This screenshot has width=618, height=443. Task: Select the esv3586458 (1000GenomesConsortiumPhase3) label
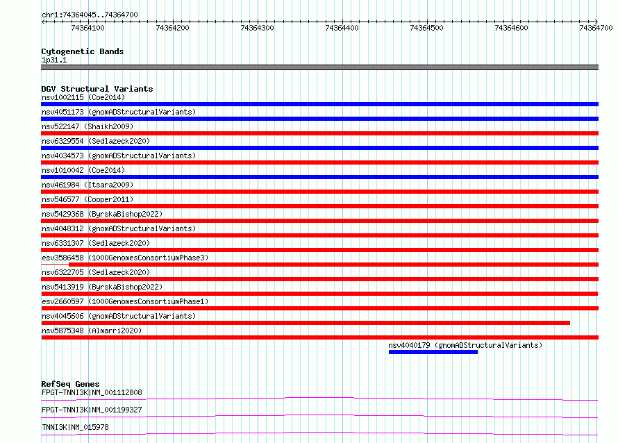pyautogui.click(x=125, y=258)
